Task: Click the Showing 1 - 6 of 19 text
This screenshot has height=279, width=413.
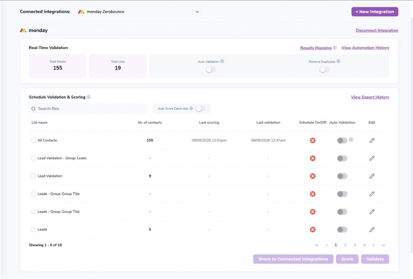Action: [x=45, y=245]
